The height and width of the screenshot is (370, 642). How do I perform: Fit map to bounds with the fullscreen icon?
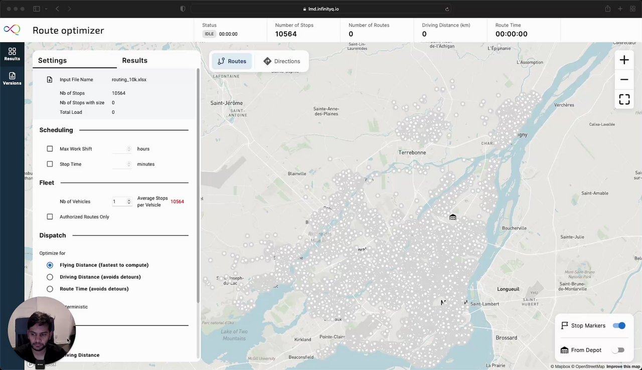624,99
